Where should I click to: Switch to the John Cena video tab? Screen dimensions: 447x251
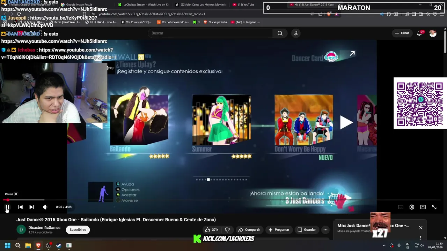pos(201,5)
